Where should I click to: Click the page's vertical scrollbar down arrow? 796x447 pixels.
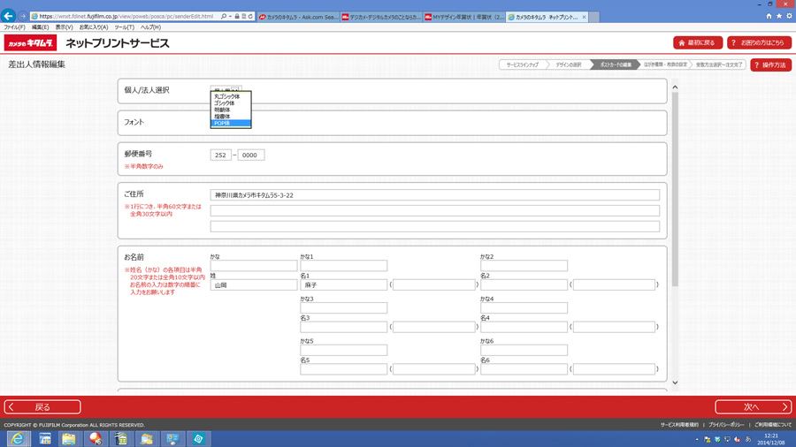click(x=675, y=383)
